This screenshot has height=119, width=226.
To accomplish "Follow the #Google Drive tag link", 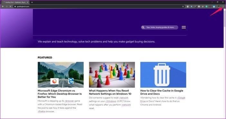I will coord(181,98).
